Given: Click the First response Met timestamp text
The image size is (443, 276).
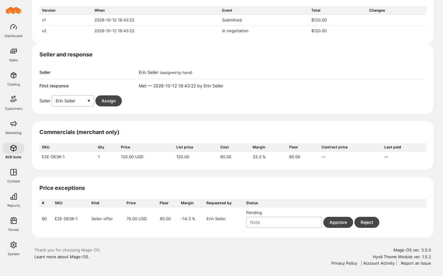Looking at the screenshot, I should point(181,86).
